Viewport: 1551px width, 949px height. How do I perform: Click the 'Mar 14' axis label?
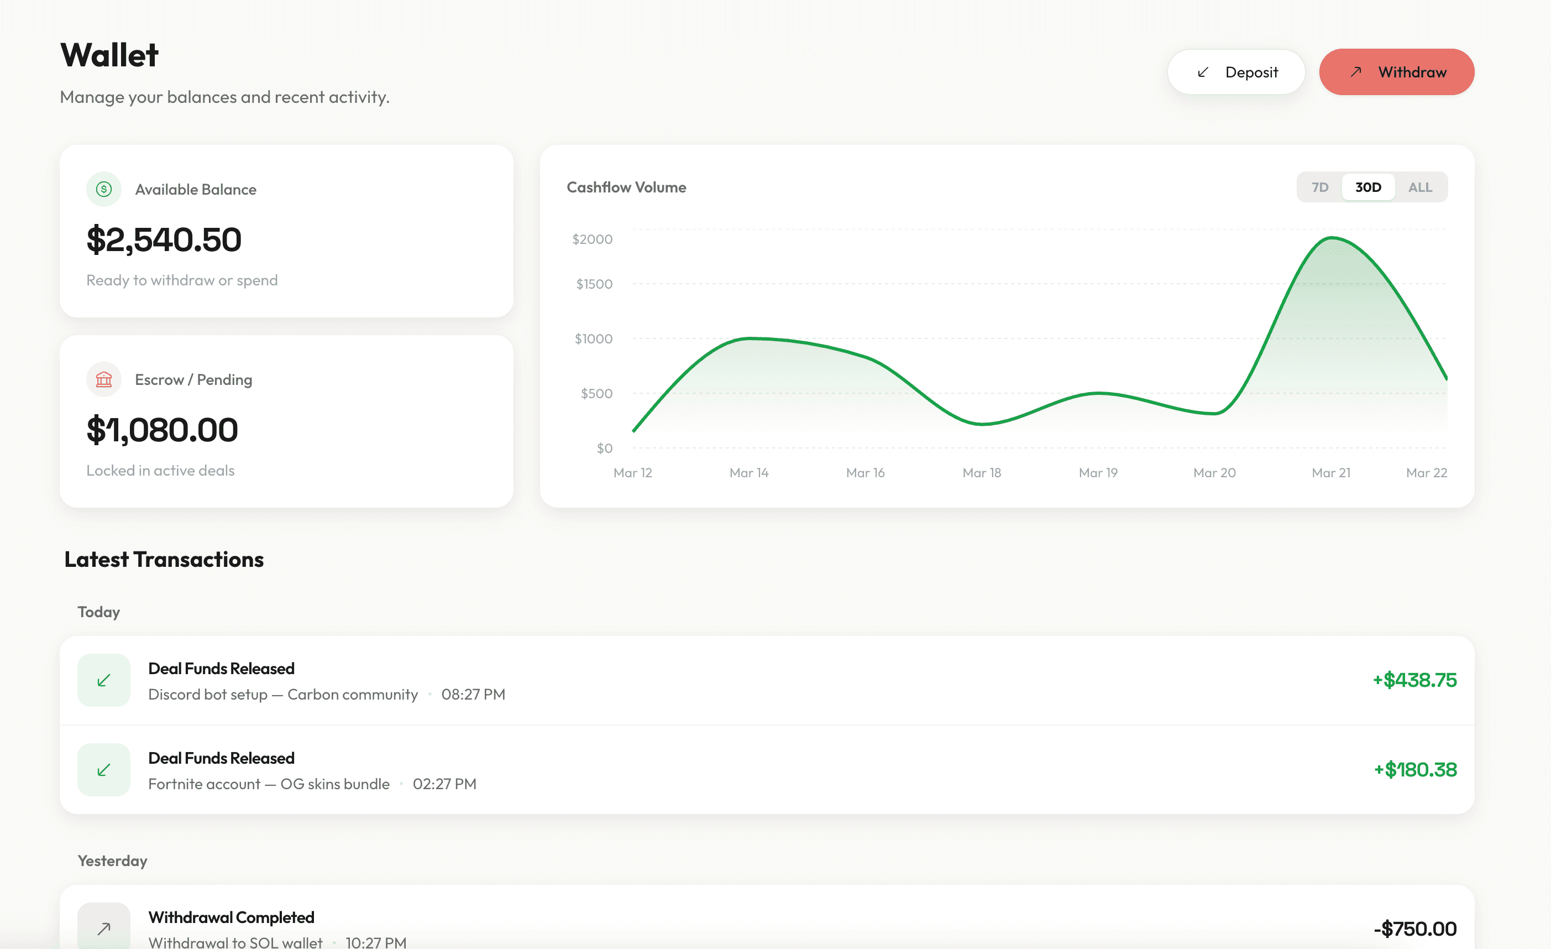749,472
